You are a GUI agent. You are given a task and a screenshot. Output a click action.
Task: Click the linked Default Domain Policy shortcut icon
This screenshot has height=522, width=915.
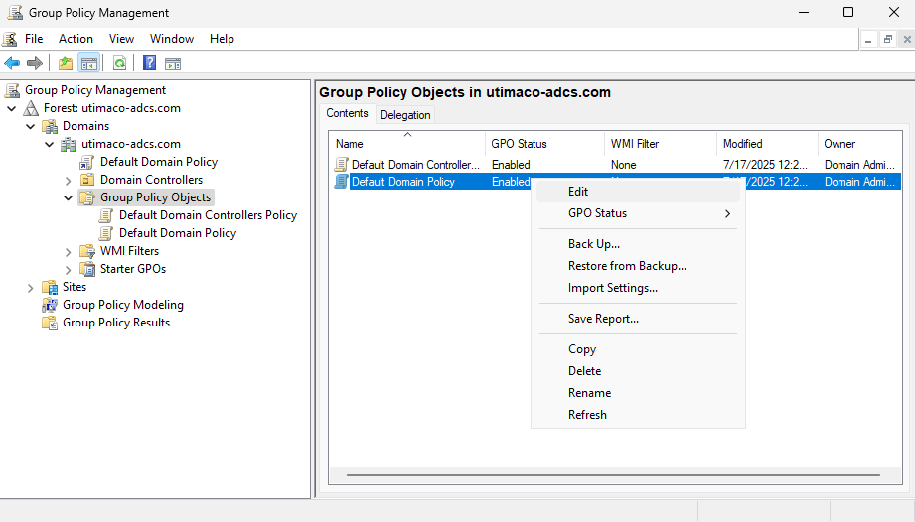coord(87,162)
